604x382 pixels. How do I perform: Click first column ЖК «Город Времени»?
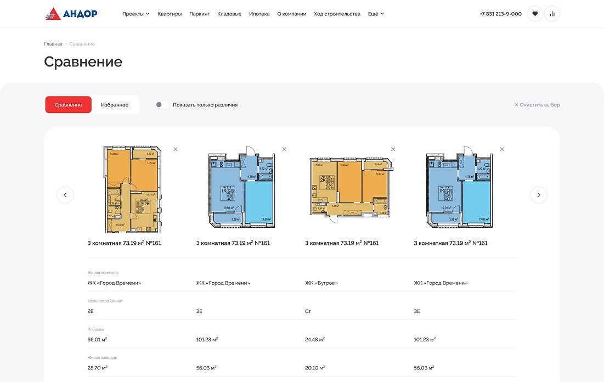[115, 283]
